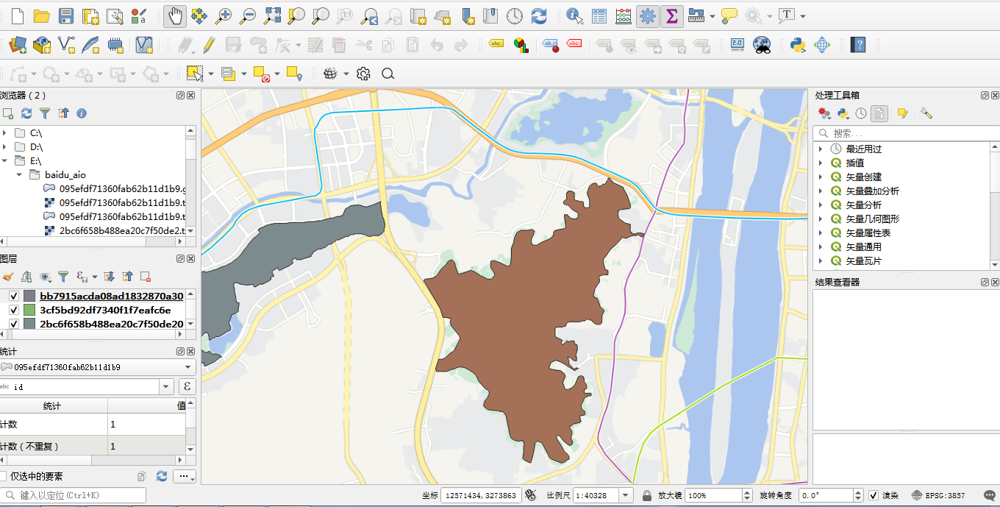Screen dimensions: 1000x507
Task: Click the layer color swatch of bb7915acda08ad1832870a30
Action: click(x=29, y=296)
